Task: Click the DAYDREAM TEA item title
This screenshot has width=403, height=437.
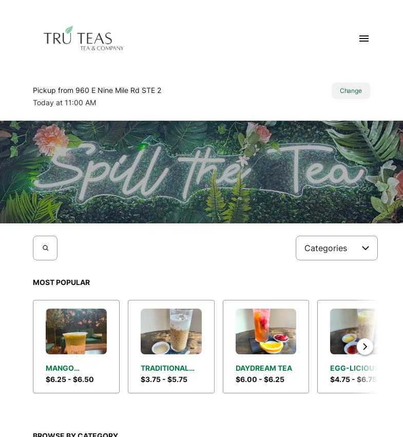Action: (264, 368)
